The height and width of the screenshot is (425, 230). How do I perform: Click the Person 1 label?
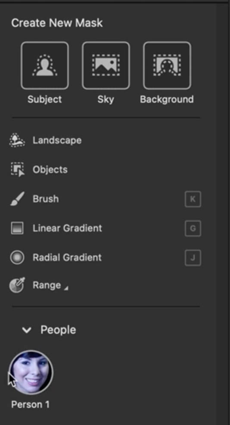tap(30, 405)
